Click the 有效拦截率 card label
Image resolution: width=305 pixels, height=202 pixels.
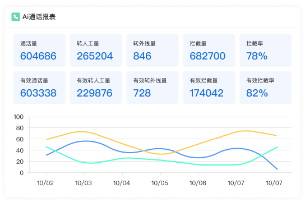click(x=260, y=81)
